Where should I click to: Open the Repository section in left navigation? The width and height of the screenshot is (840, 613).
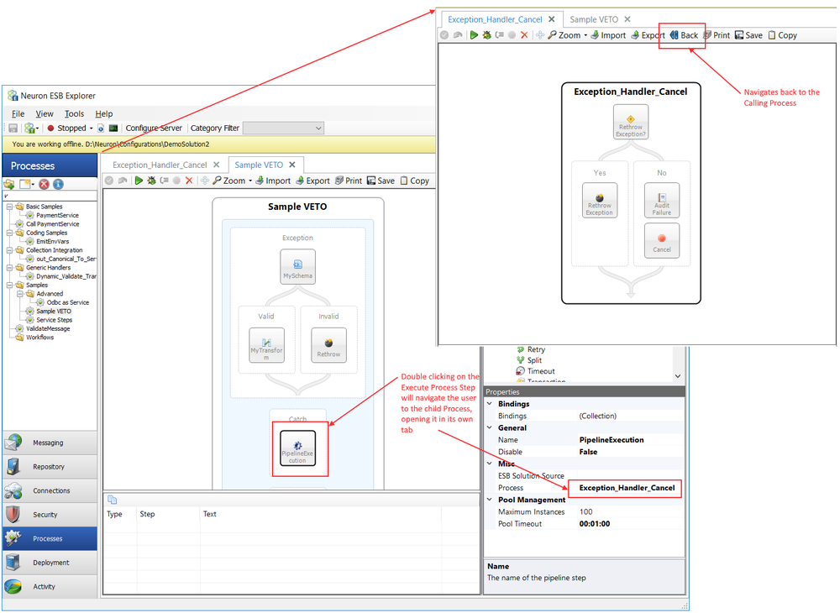click(50, 467)
